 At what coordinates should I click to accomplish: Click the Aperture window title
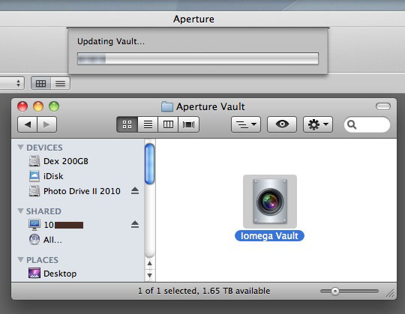[193, 19]
